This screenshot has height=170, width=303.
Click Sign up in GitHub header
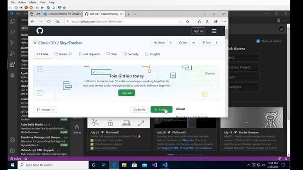pos(198,31)
